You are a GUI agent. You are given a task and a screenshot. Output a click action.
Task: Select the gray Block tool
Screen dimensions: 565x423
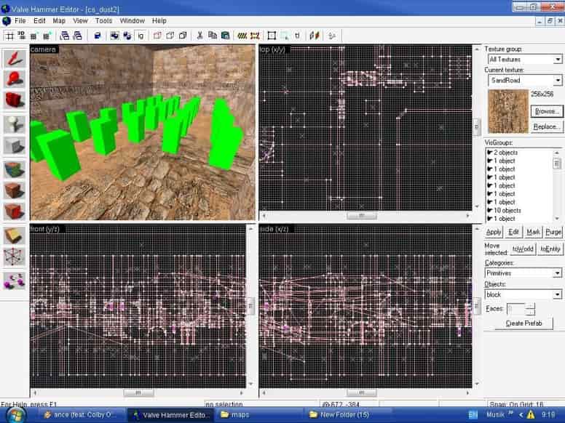(15, 145)
